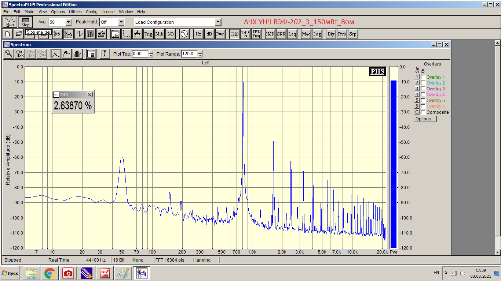Image resolution: width=501 pixels, height=281 pixels.
Task: Click the Plot Top value field
Action: coord(140,54)
